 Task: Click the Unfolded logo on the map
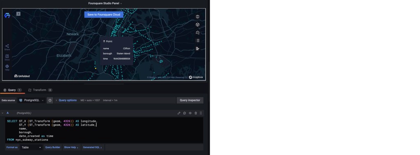click(22, 76)
